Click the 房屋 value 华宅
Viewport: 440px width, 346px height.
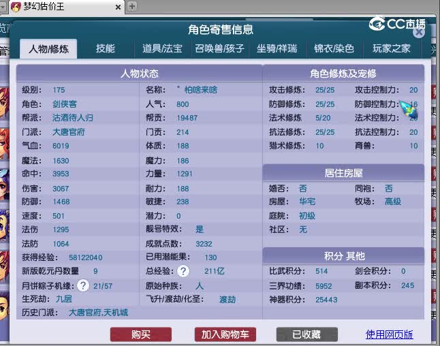(307, 201)
